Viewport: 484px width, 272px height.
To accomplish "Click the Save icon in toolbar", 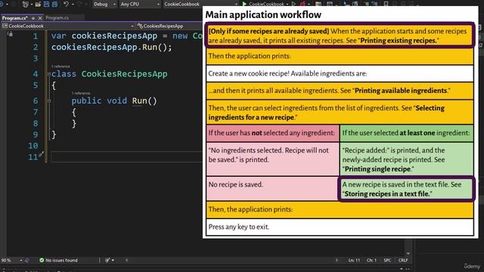I will 46,4.
